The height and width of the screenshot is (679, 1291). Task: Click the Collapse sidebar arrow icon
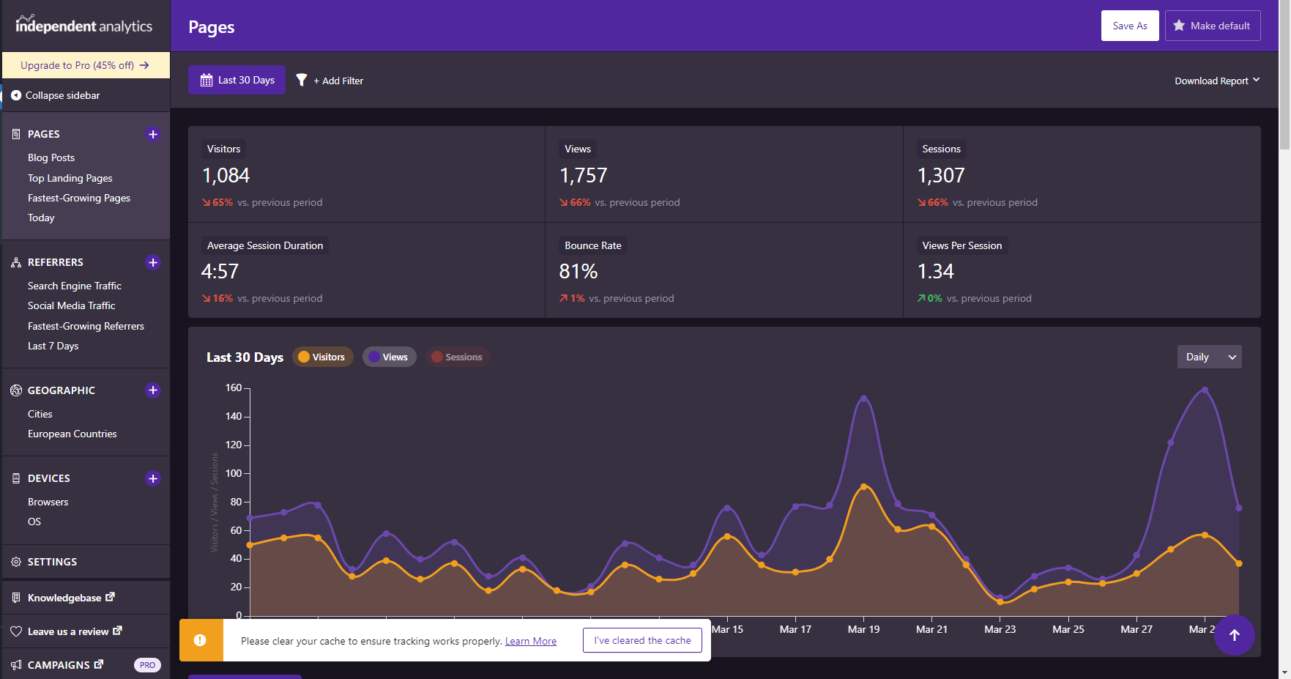tap(15, 95)
